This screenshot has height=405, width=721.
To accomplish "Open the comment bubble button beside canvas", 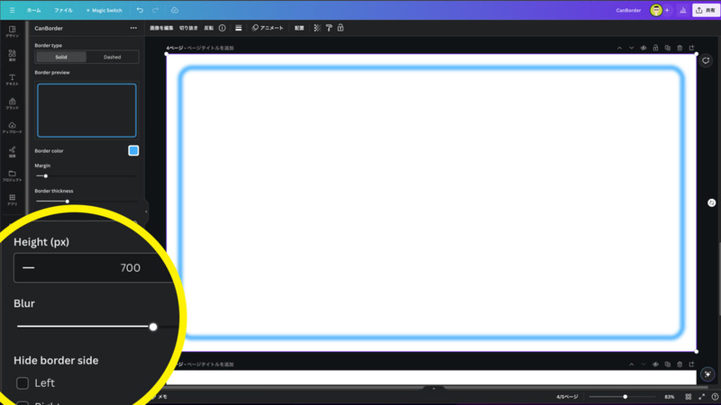I will 706,60.
